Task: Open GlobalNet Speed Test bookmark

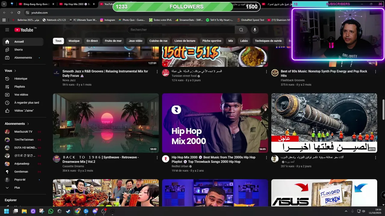Action: coord(250,20)
